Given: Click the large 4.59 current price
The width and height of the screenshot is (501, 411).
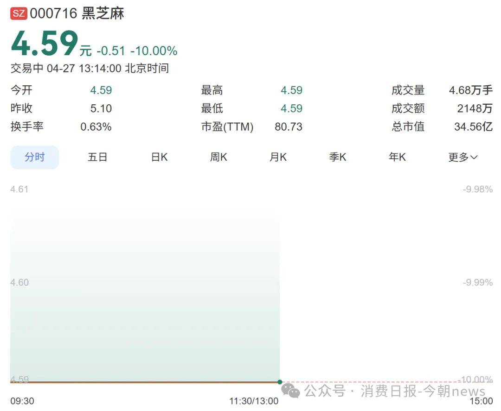Looking at the screenshot, I should click(x=45, y=44).
